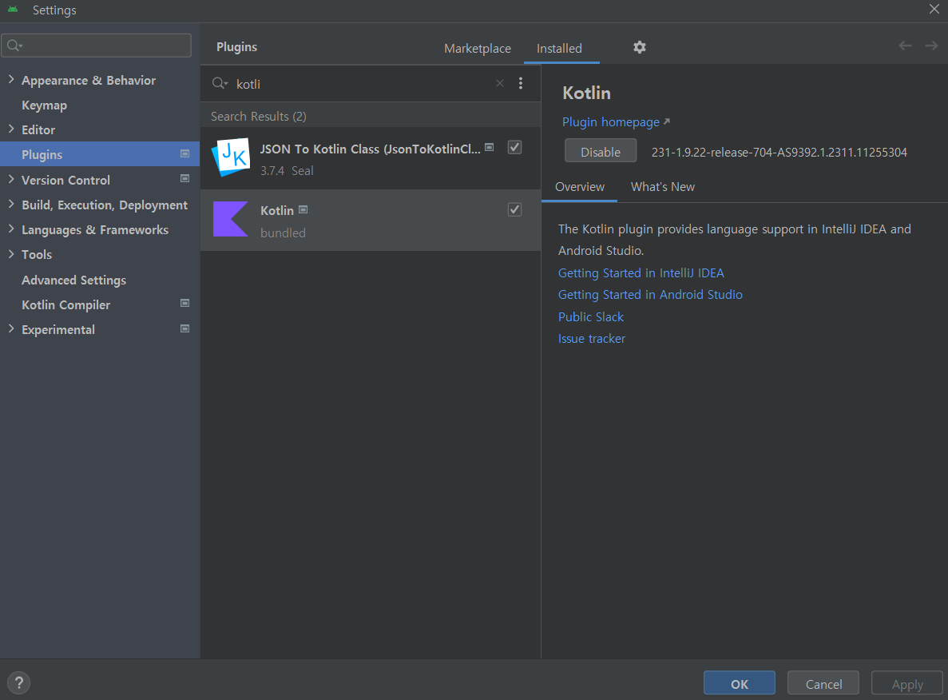Click the Kotlin title in details pane
Screen dimensions: 948x700
tap(586, 93)
